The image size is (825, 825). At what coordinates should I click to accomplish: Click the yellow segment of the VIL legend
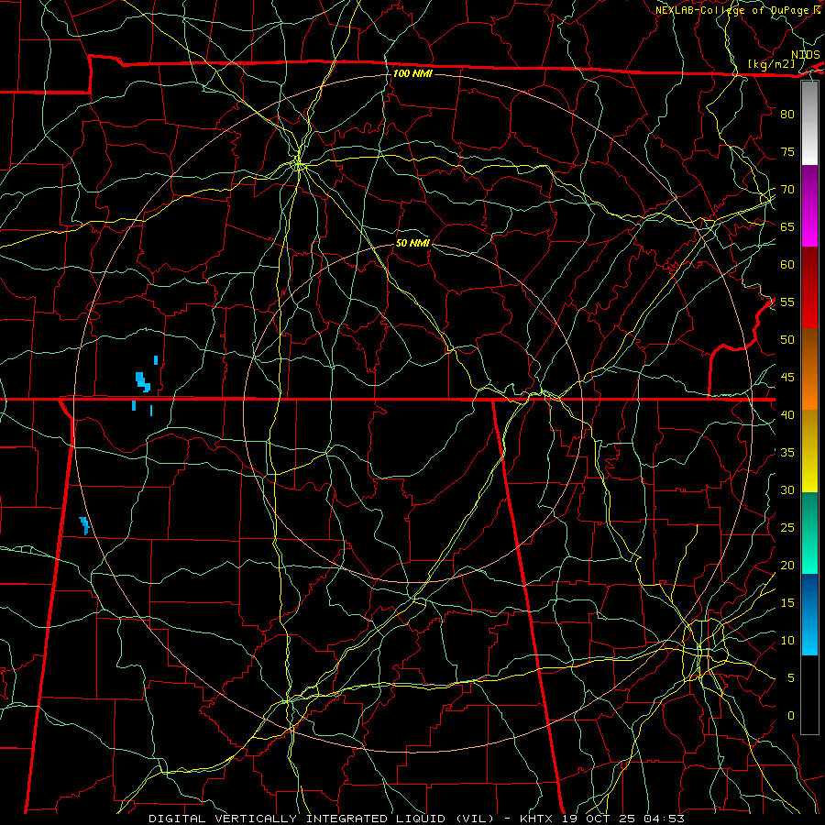coord(809,451)
